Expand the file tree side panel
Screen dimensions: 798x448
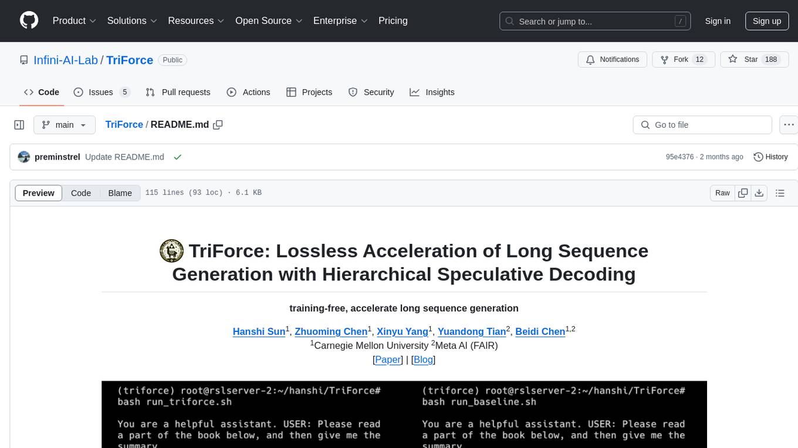pyautogui.click(x=19, y=125)
